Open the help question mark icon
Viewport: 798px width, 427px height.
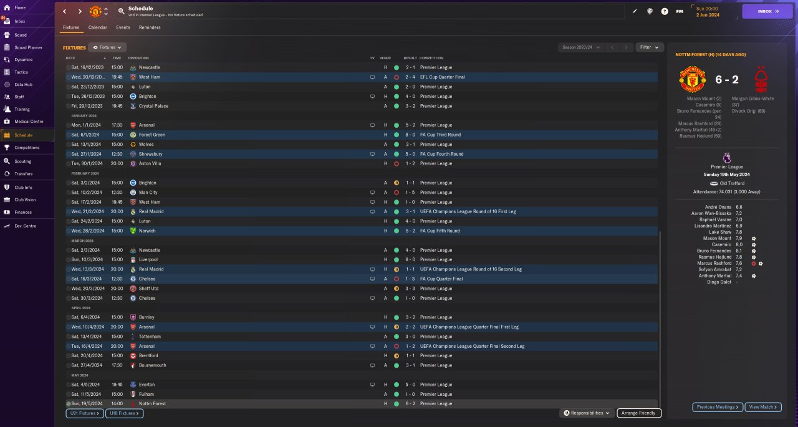(x=665, y=11)
